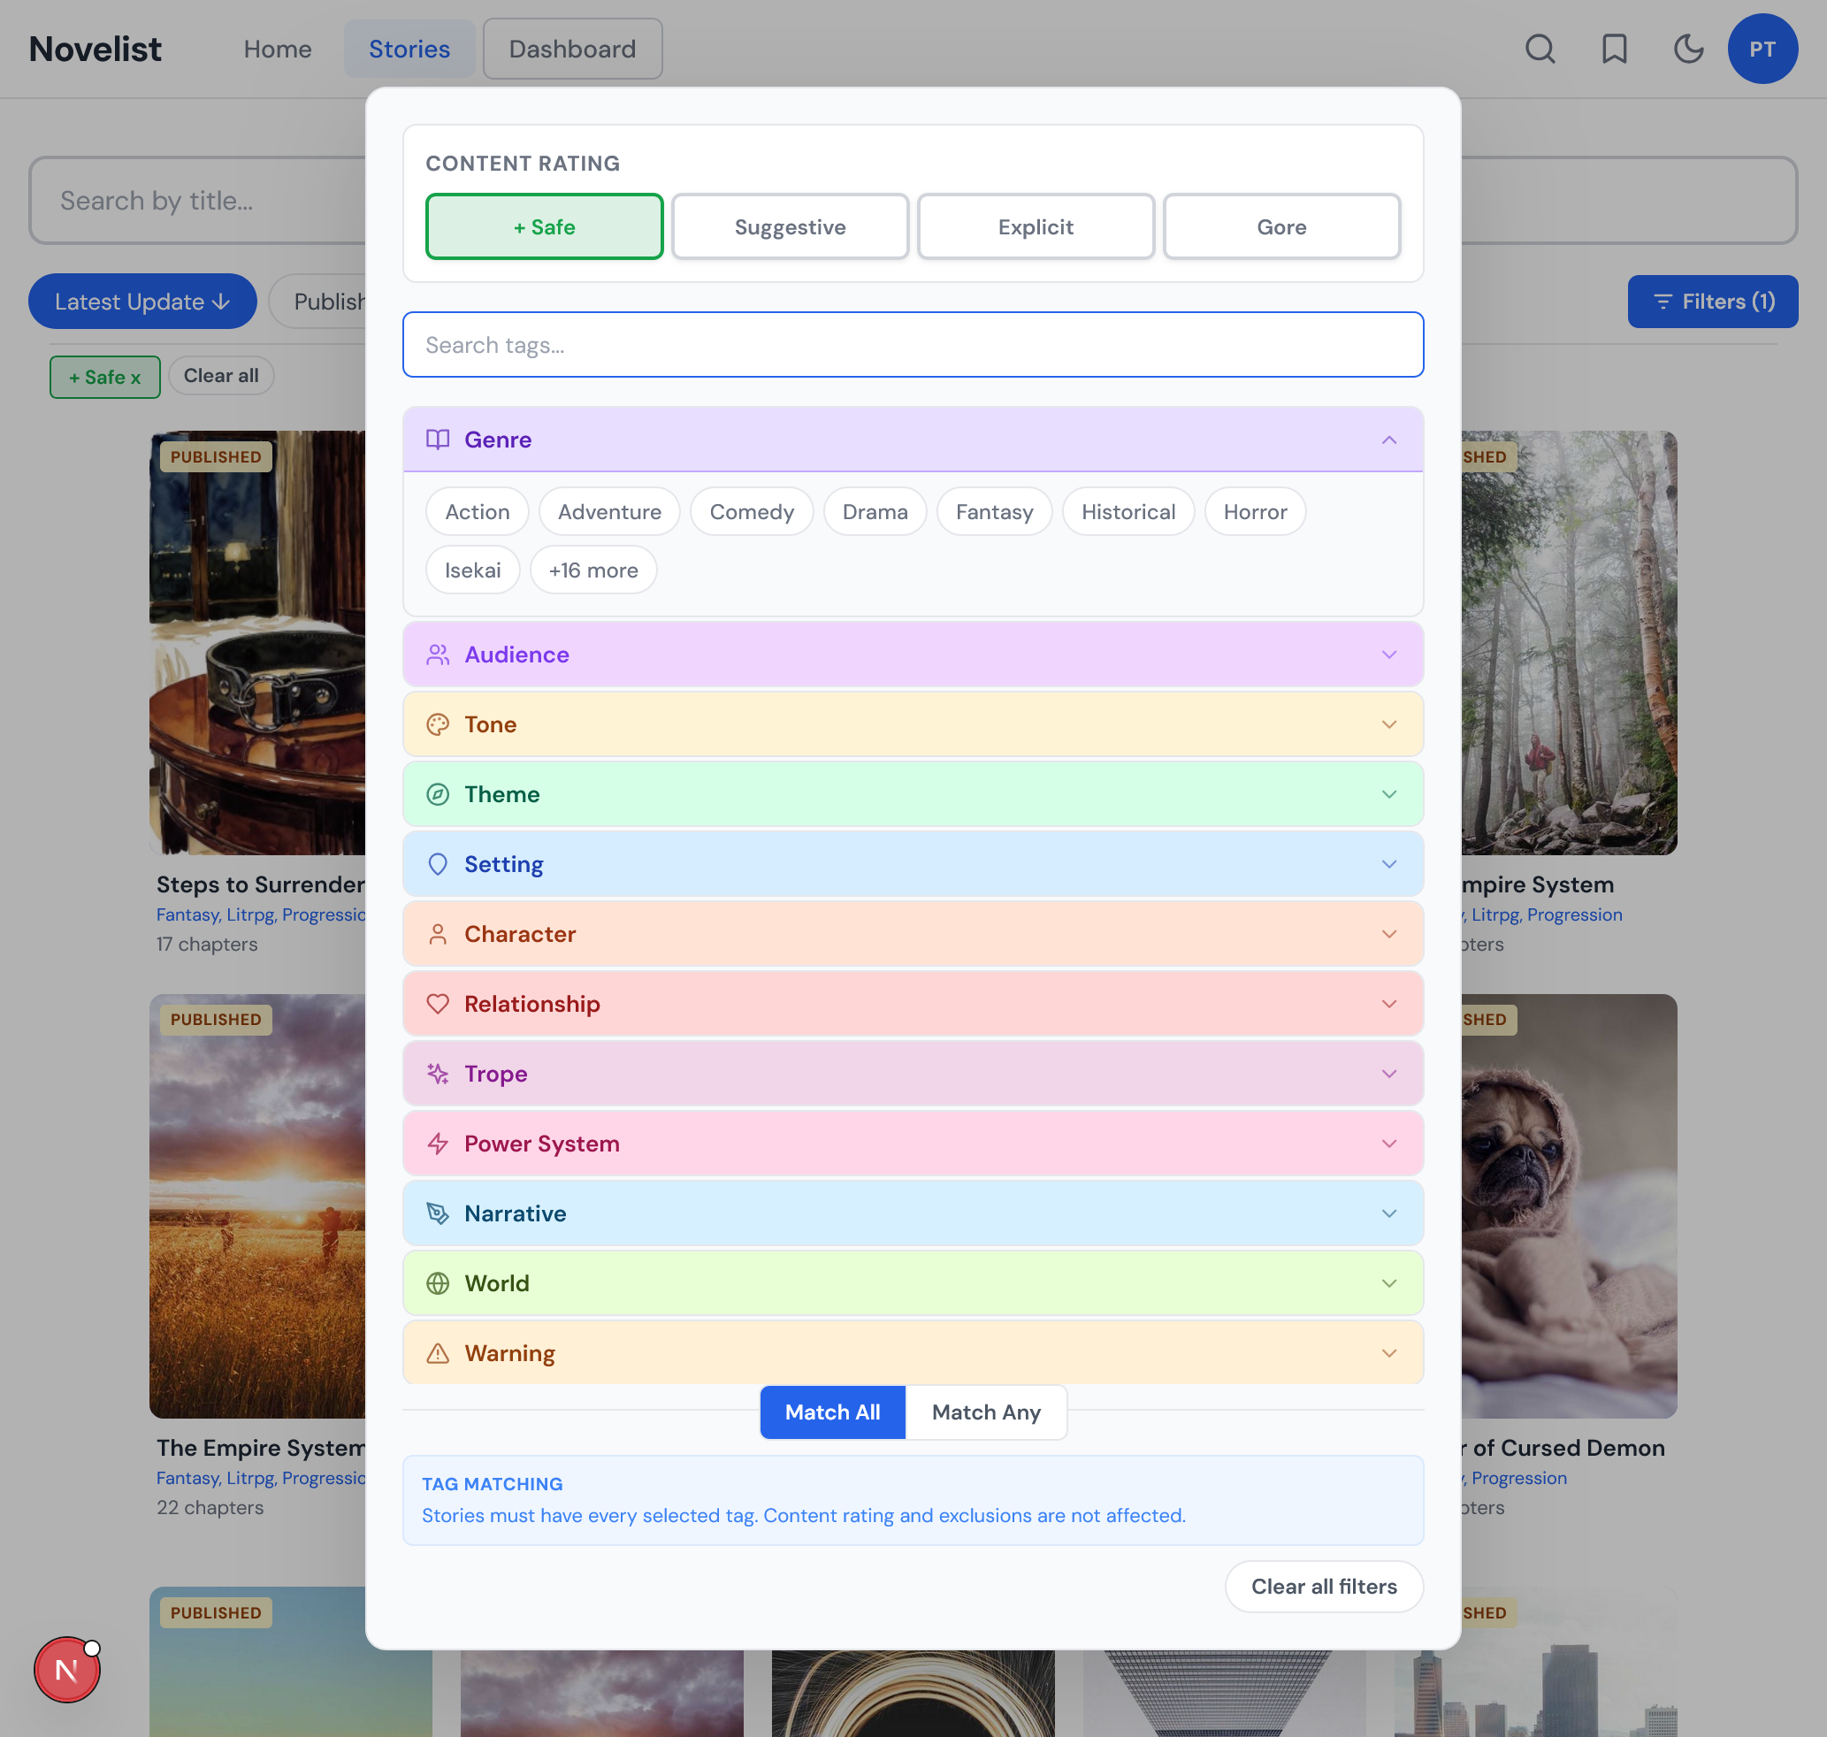
Task: Click Clear all filters
Action: [1323, 1586]
